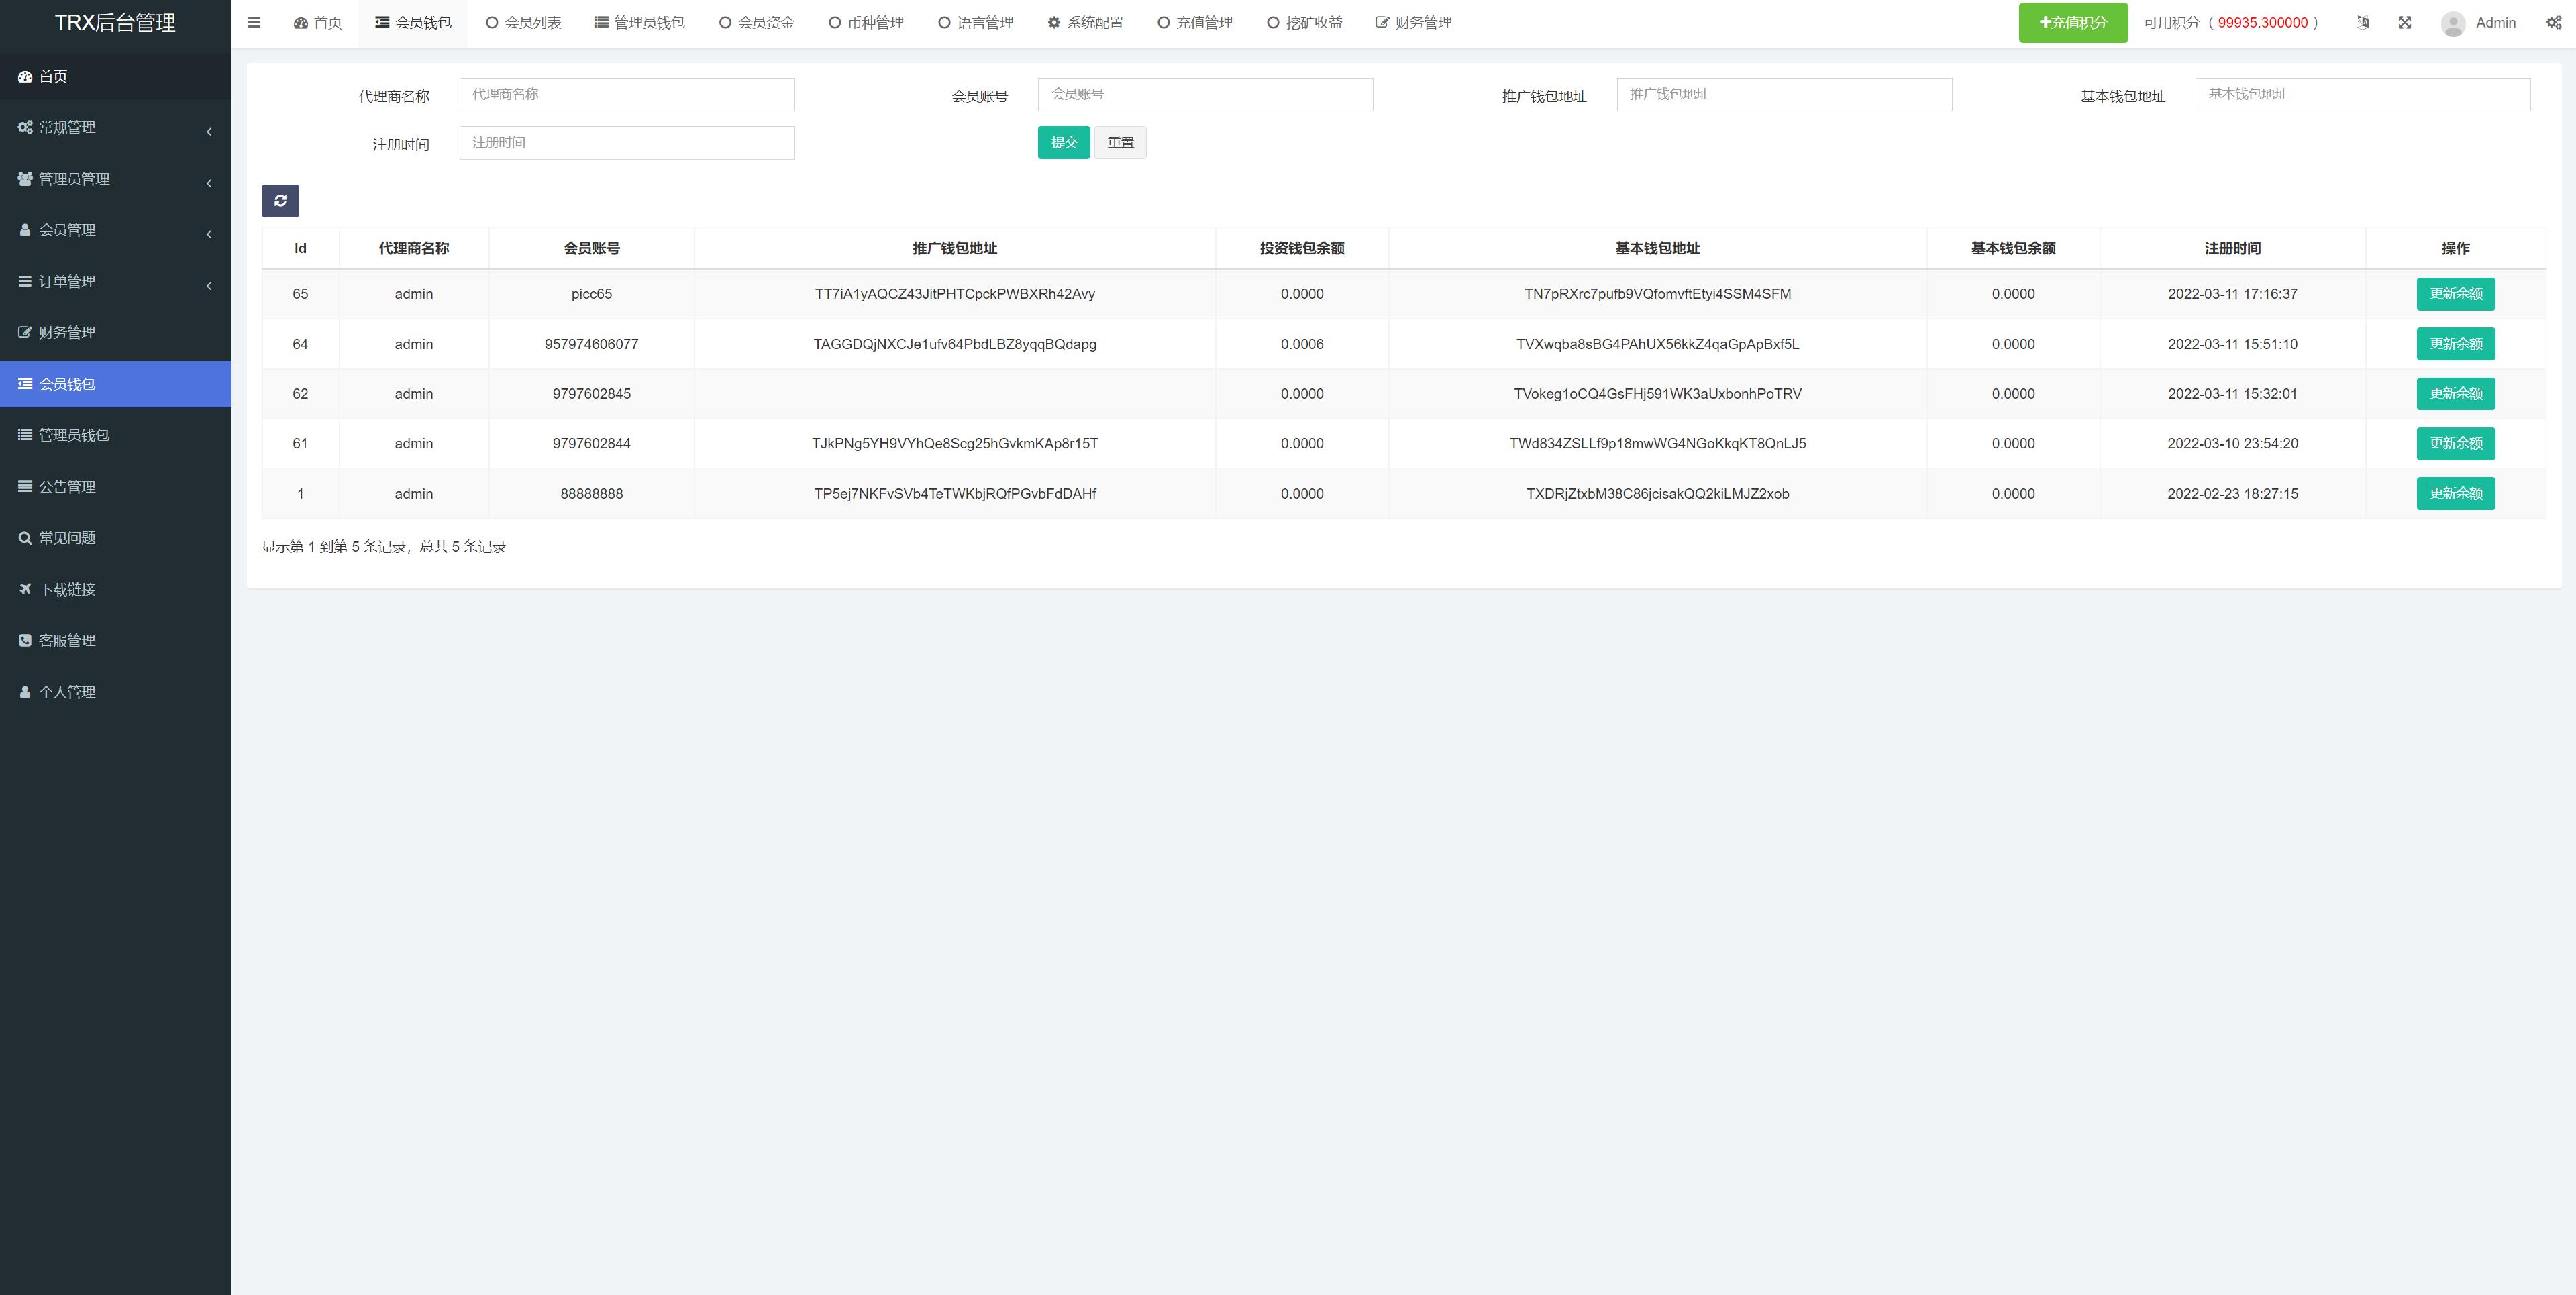Click the table refresh icon button
This screenshot has width=2576, height=1295.
click(280, 201)
